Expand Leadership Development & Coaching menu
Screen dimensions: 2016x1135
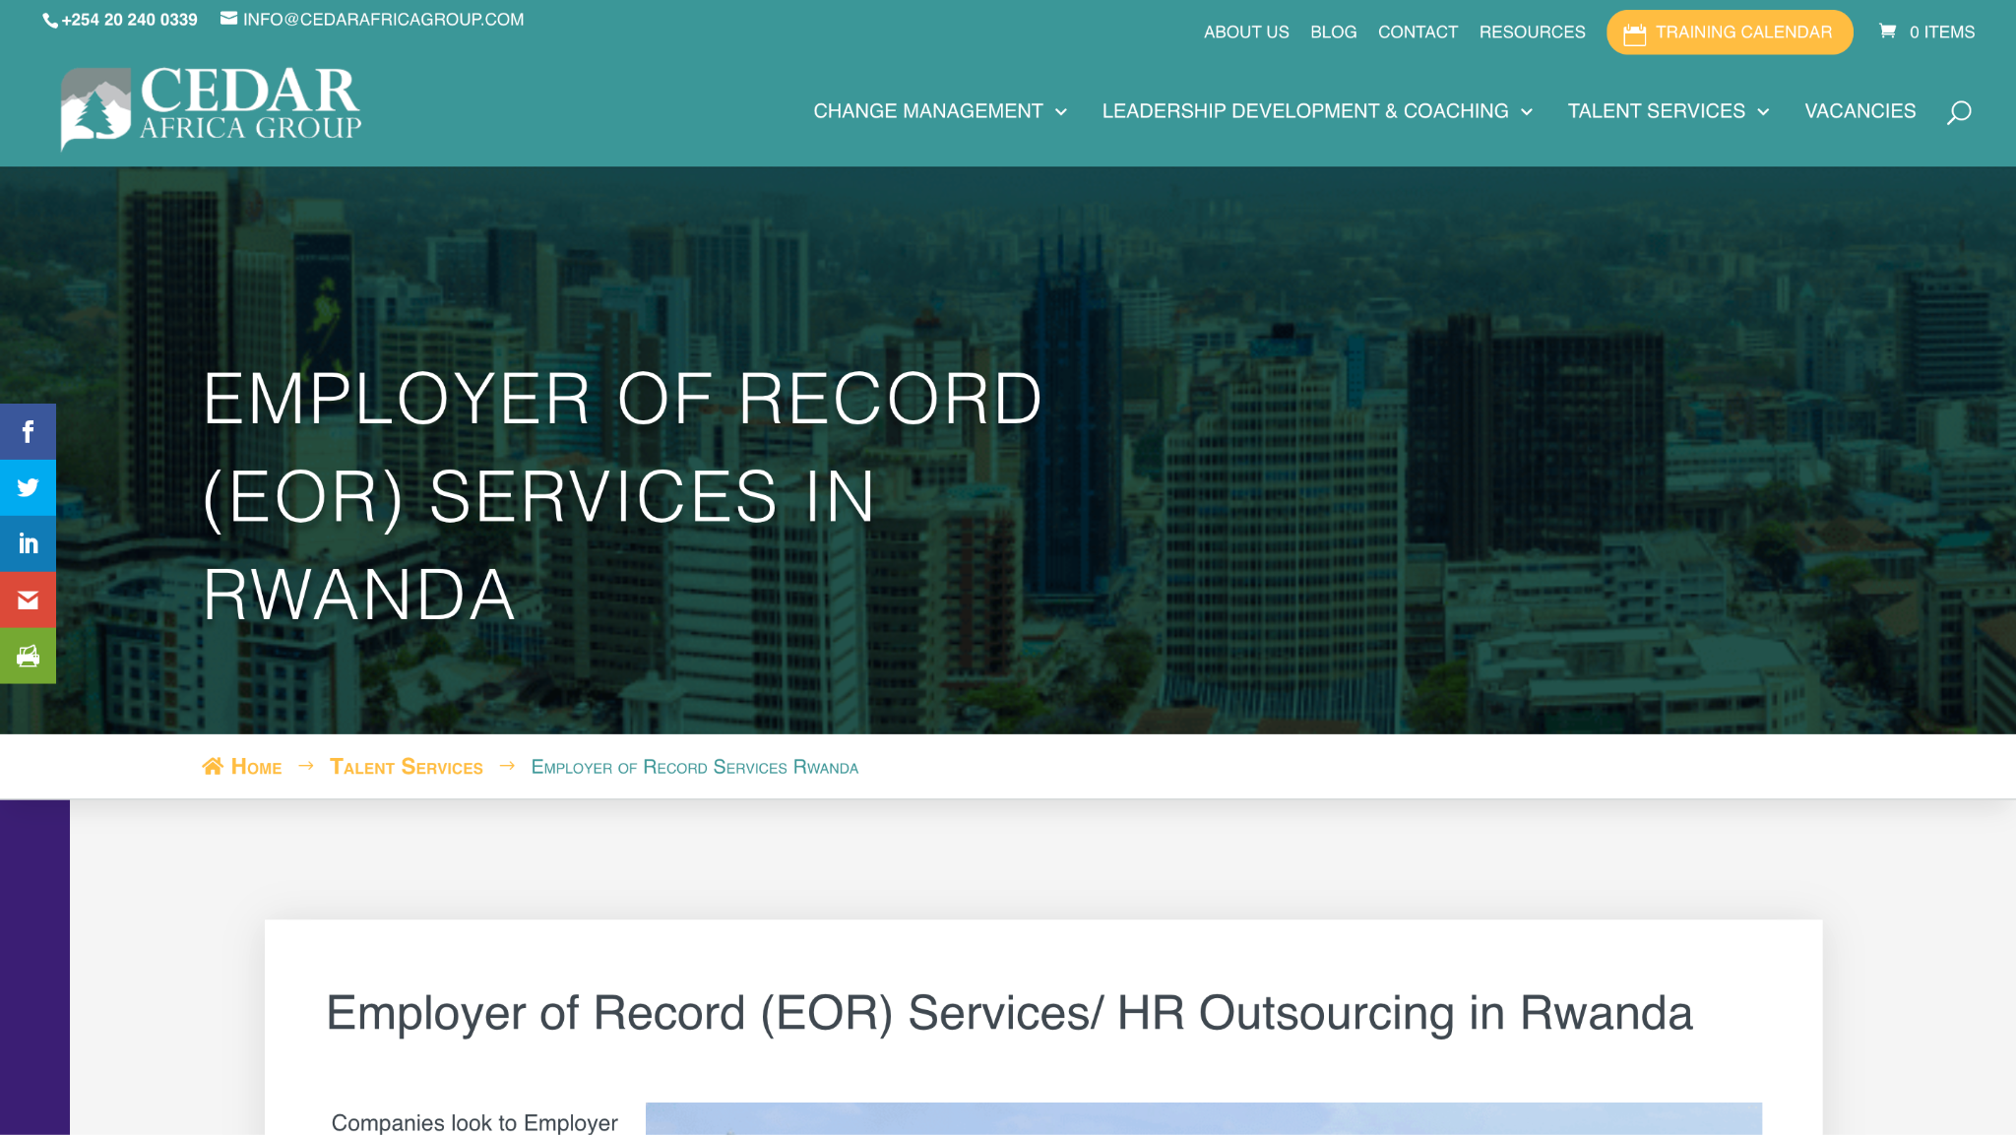pyautogui.click(x=1317, y=111)
